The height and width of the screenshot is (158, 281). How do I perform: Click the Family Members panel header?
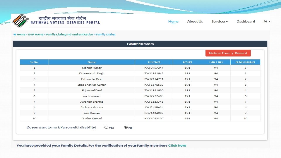click(140, 44)
